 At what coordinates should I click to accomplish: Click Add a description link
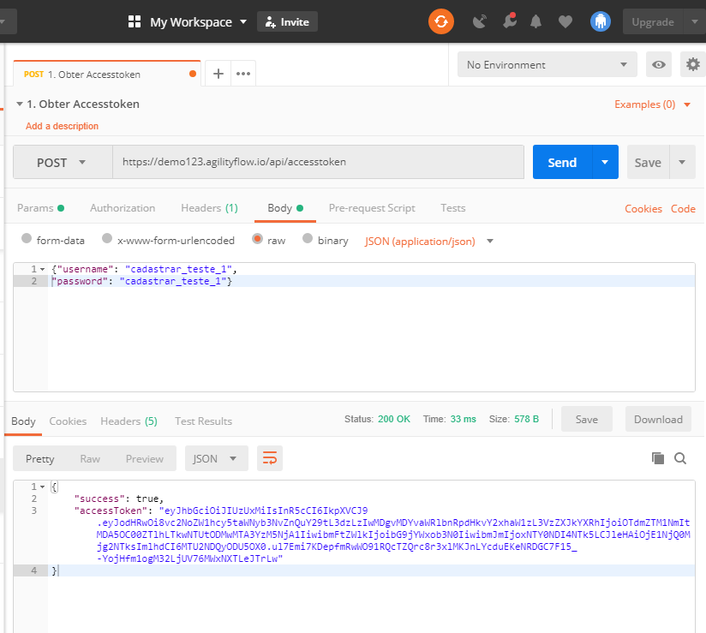coord(63,126)
